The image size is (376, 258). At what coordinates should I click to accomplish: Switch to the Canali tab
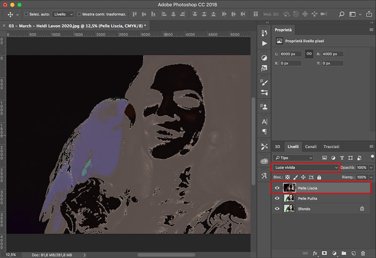(x=312, y=146)
